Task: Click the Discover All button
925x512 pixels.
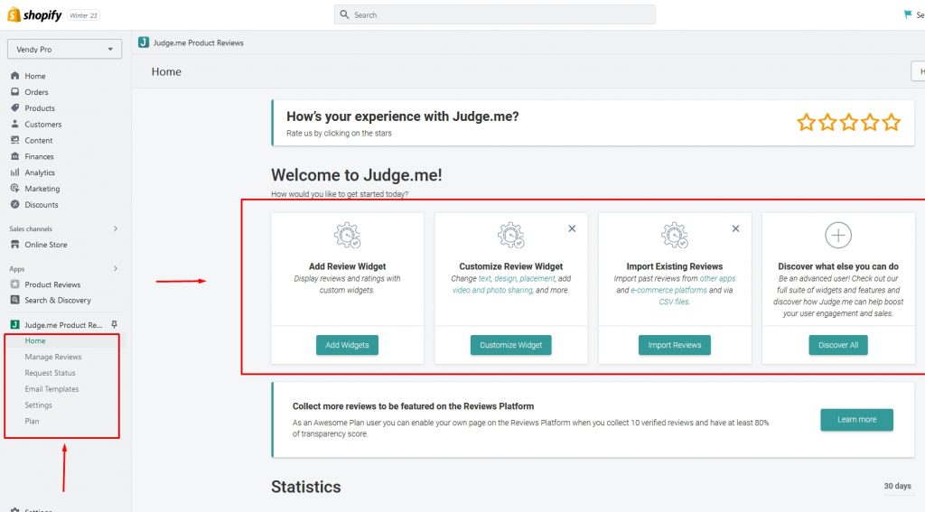Action: pyautogui.click(x=837, y=345)
